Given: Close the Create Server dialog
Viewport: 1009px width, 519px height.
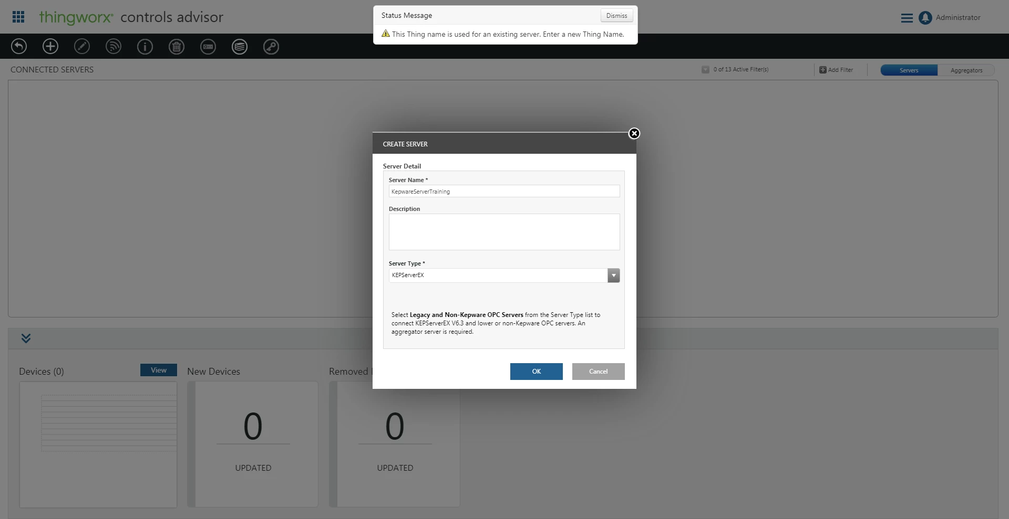Looking at the screenshot, I should click(x=634, y=133).
